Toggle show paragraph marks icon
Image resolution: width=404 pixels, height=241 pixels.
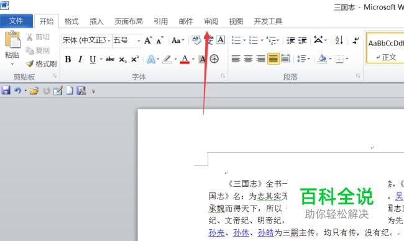(356, 40)
